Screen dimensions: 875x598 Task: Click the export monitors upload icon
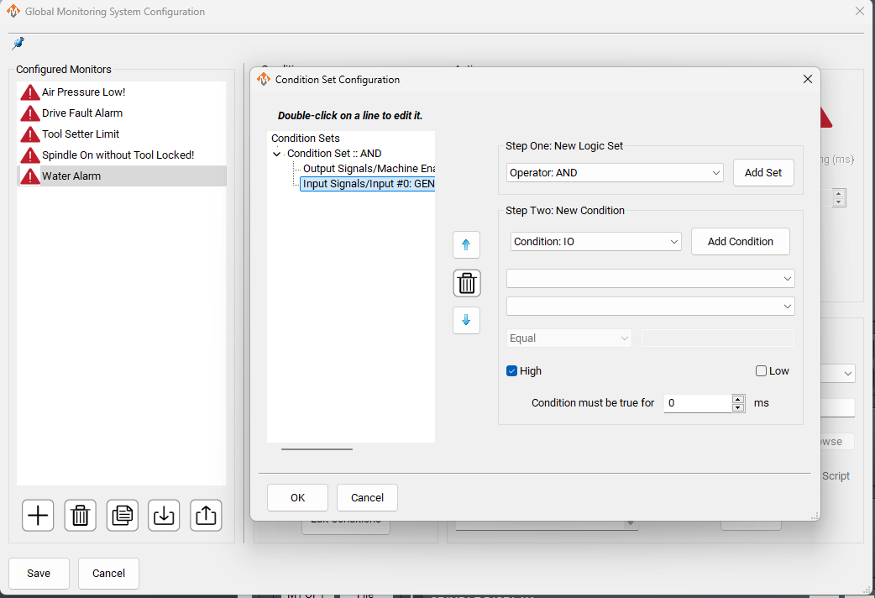[x=206, y=515]
